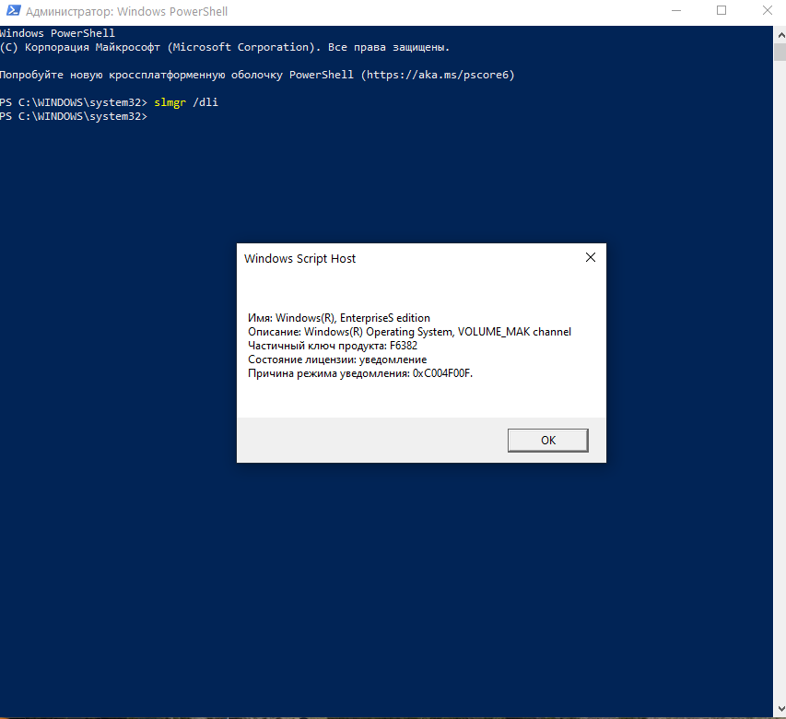Click OK in the Windows Script Host dialog

coord(548,441)
